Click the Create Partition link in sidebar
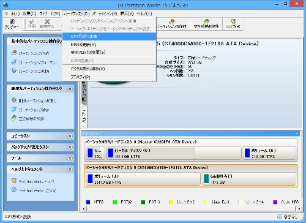Image resolution: width=306 pixels, height=223 pixels. tap(34, 53)
